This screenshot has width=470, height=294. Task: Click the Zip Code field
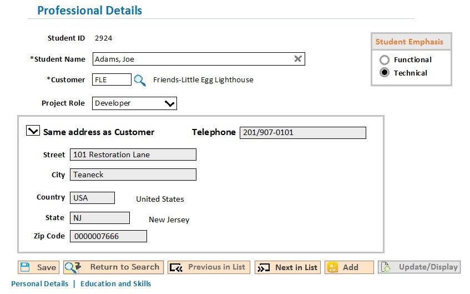pyautogui.click(x=109, y=236)
